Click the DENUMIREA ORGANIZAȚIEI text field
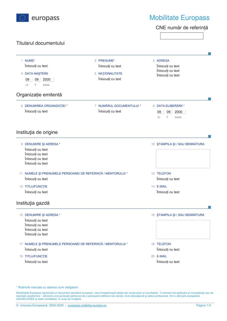This screenshot has height=321, width=227. point(36,111)
